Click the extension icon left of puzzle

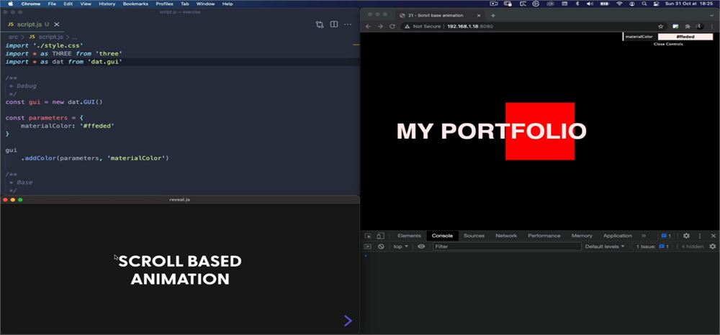[x=675, y=27]
